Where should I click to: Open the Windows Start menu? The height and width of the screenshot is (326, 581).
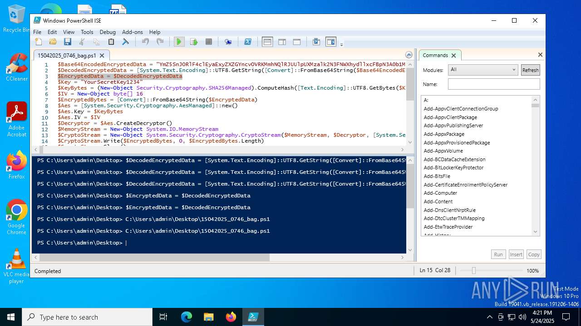(x=11, y=317)
